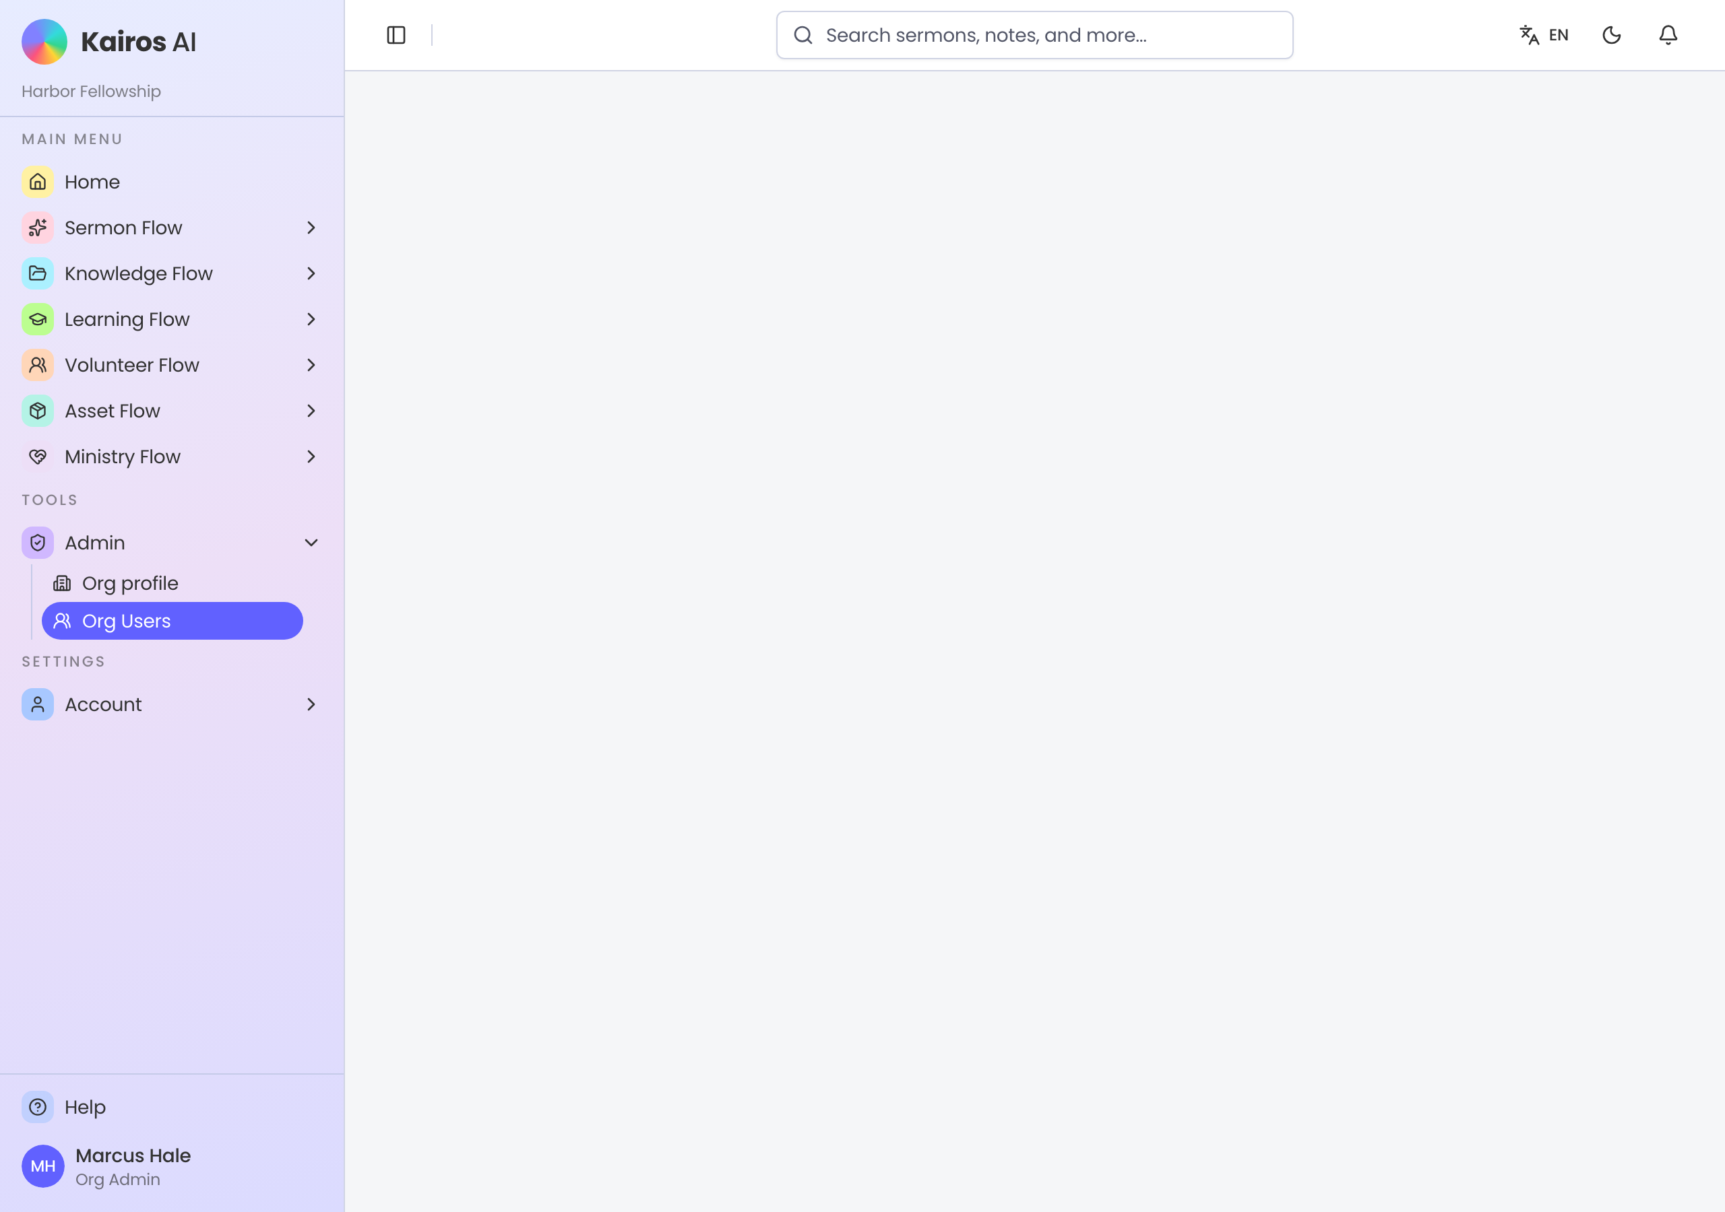The width and height of the screenshot is (1725, 1212).
Task: Select the Admin menu label
Action: pos(94,543)
